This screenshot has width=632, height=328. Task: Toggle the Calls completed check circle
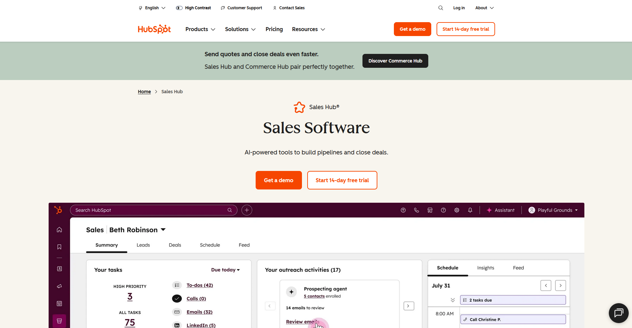[177, 299]
